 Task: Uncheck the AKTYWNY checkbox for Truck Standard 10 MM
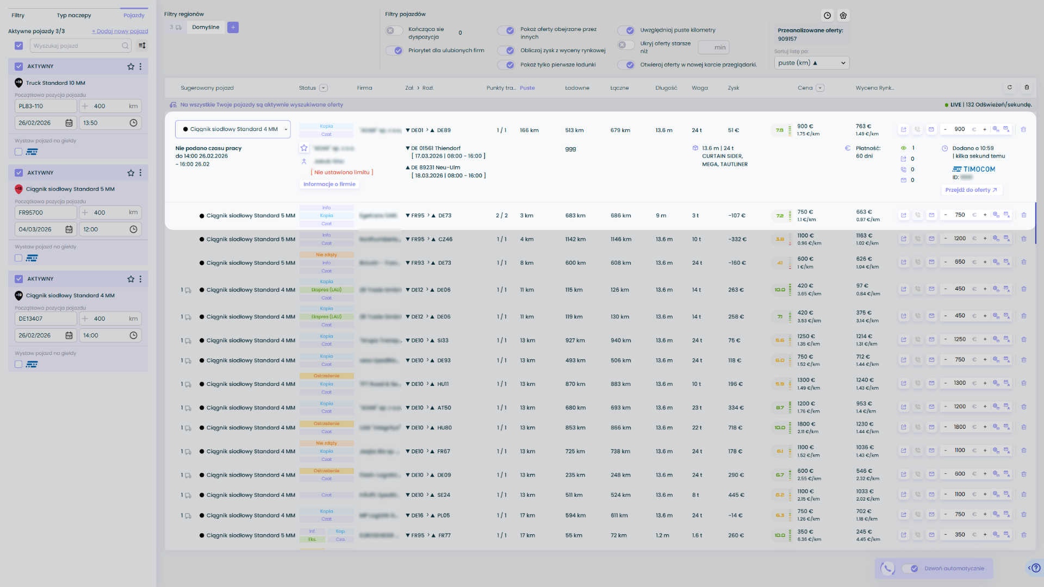click(18, 66)
